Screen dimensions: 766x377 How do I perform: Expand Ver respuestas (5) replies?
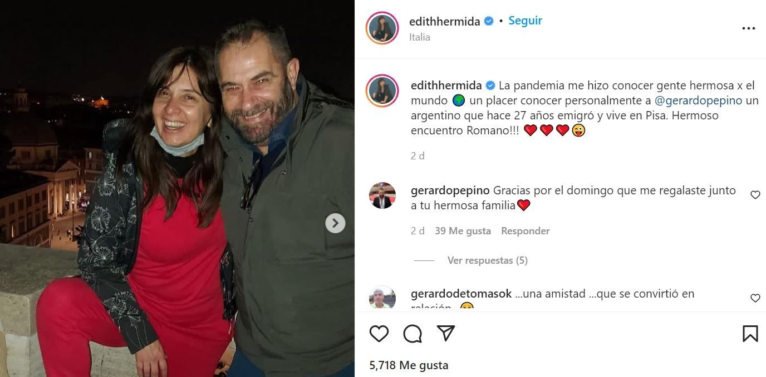487,260
